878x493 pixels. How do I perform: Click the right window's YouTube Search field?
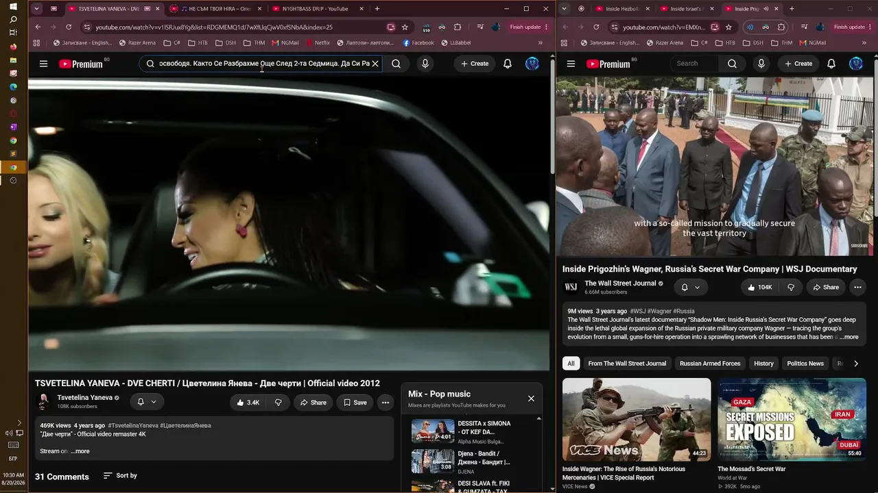(x=696, y=64)
